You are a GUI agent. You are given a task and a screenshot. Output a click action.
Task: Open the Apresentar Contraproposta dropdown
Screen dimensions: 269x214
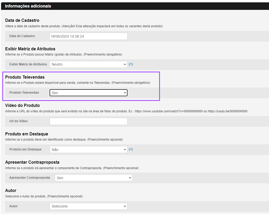(94, 178)
